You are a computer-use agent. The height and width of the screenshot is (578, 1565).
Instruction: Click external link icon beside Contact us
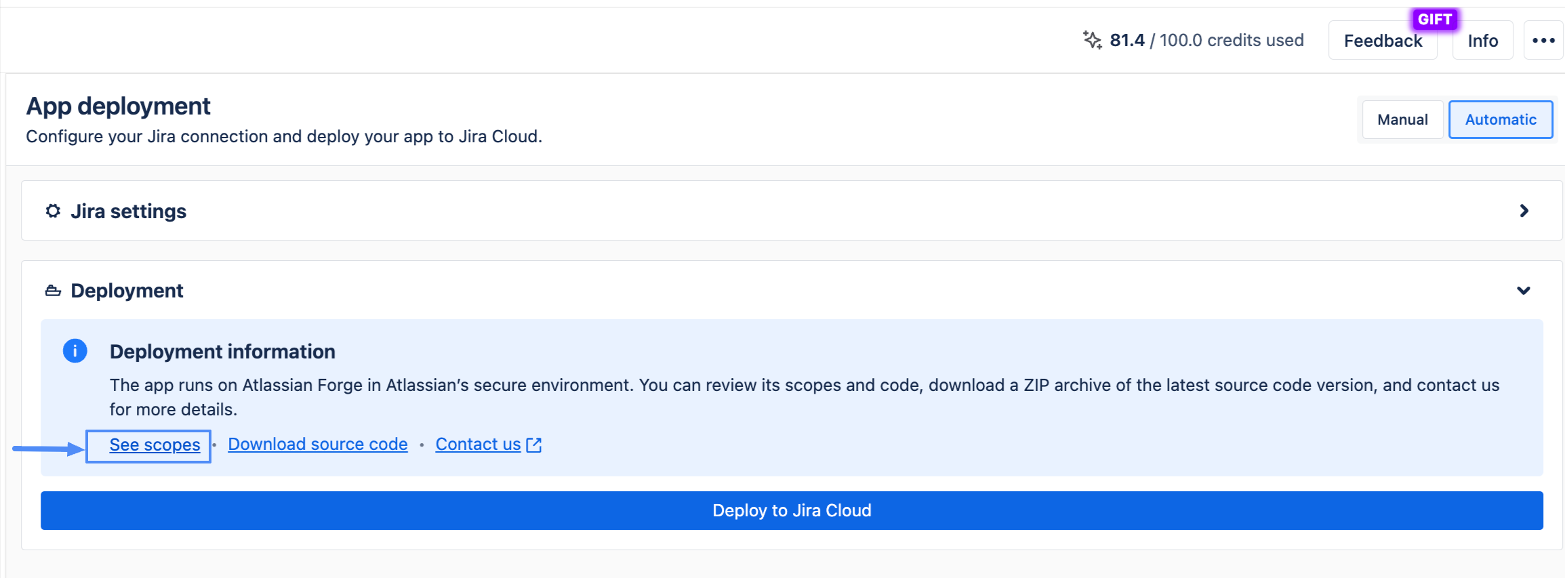pyautogui.click(x=534, y=445)
